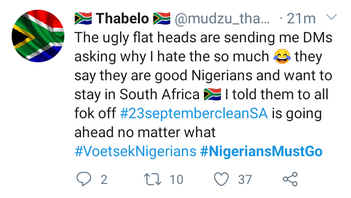Click the flag emoji before the name Thabelo

point(83,19)
